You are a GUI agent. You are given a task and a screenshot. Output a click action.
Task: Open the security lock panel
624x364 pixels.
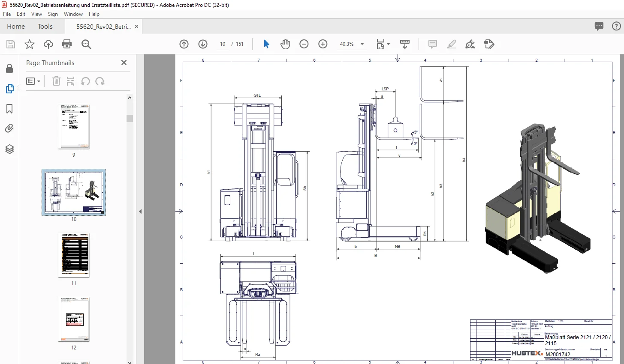(9, 69)
